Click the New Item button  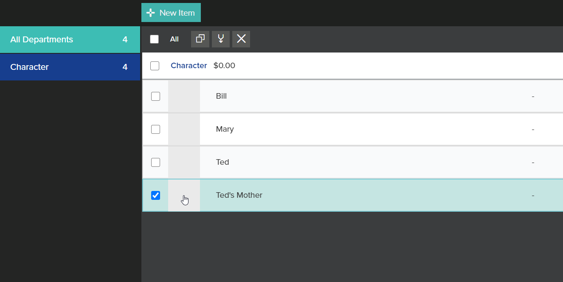coord(171,13)
